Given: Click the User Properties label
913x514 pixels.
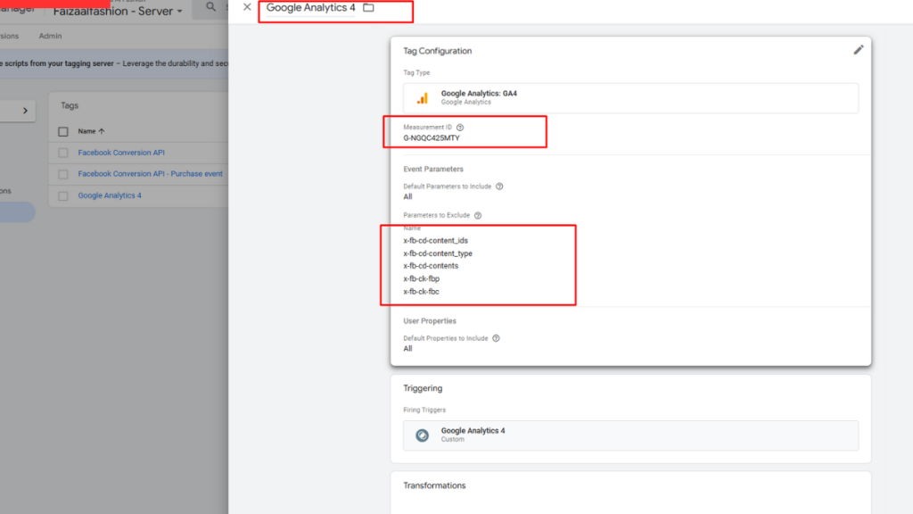Looking at the screenshot, I should (x=430, y=321).
